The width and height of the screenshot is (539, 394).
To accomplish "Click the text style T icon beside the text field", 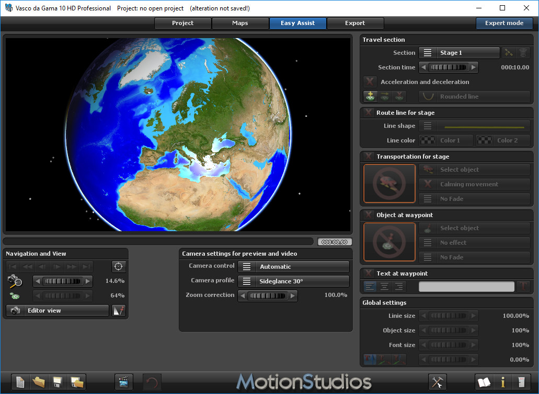I will point(523,286).
